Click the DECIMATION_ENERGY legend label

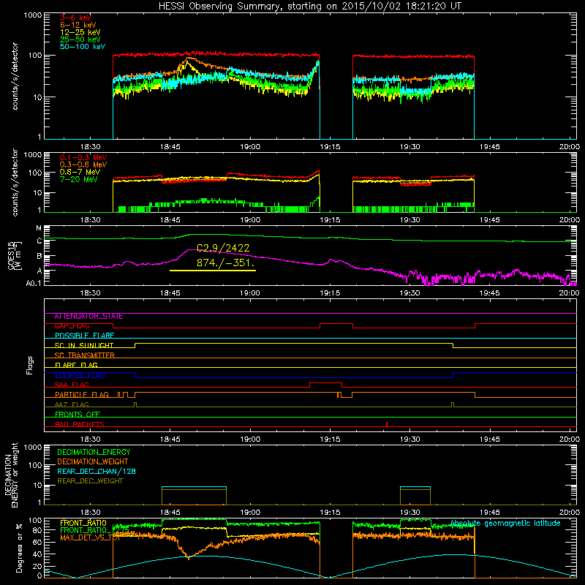tap(94, 452)
